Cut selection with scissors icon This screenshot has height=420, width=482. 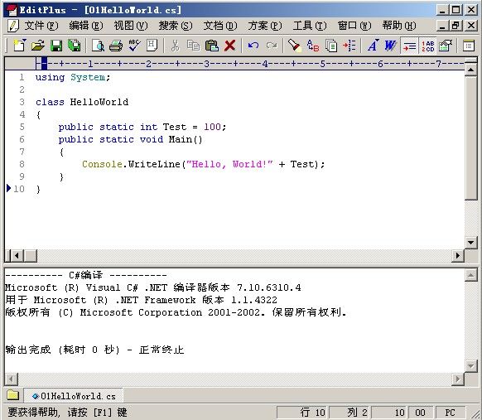(176, 46)
